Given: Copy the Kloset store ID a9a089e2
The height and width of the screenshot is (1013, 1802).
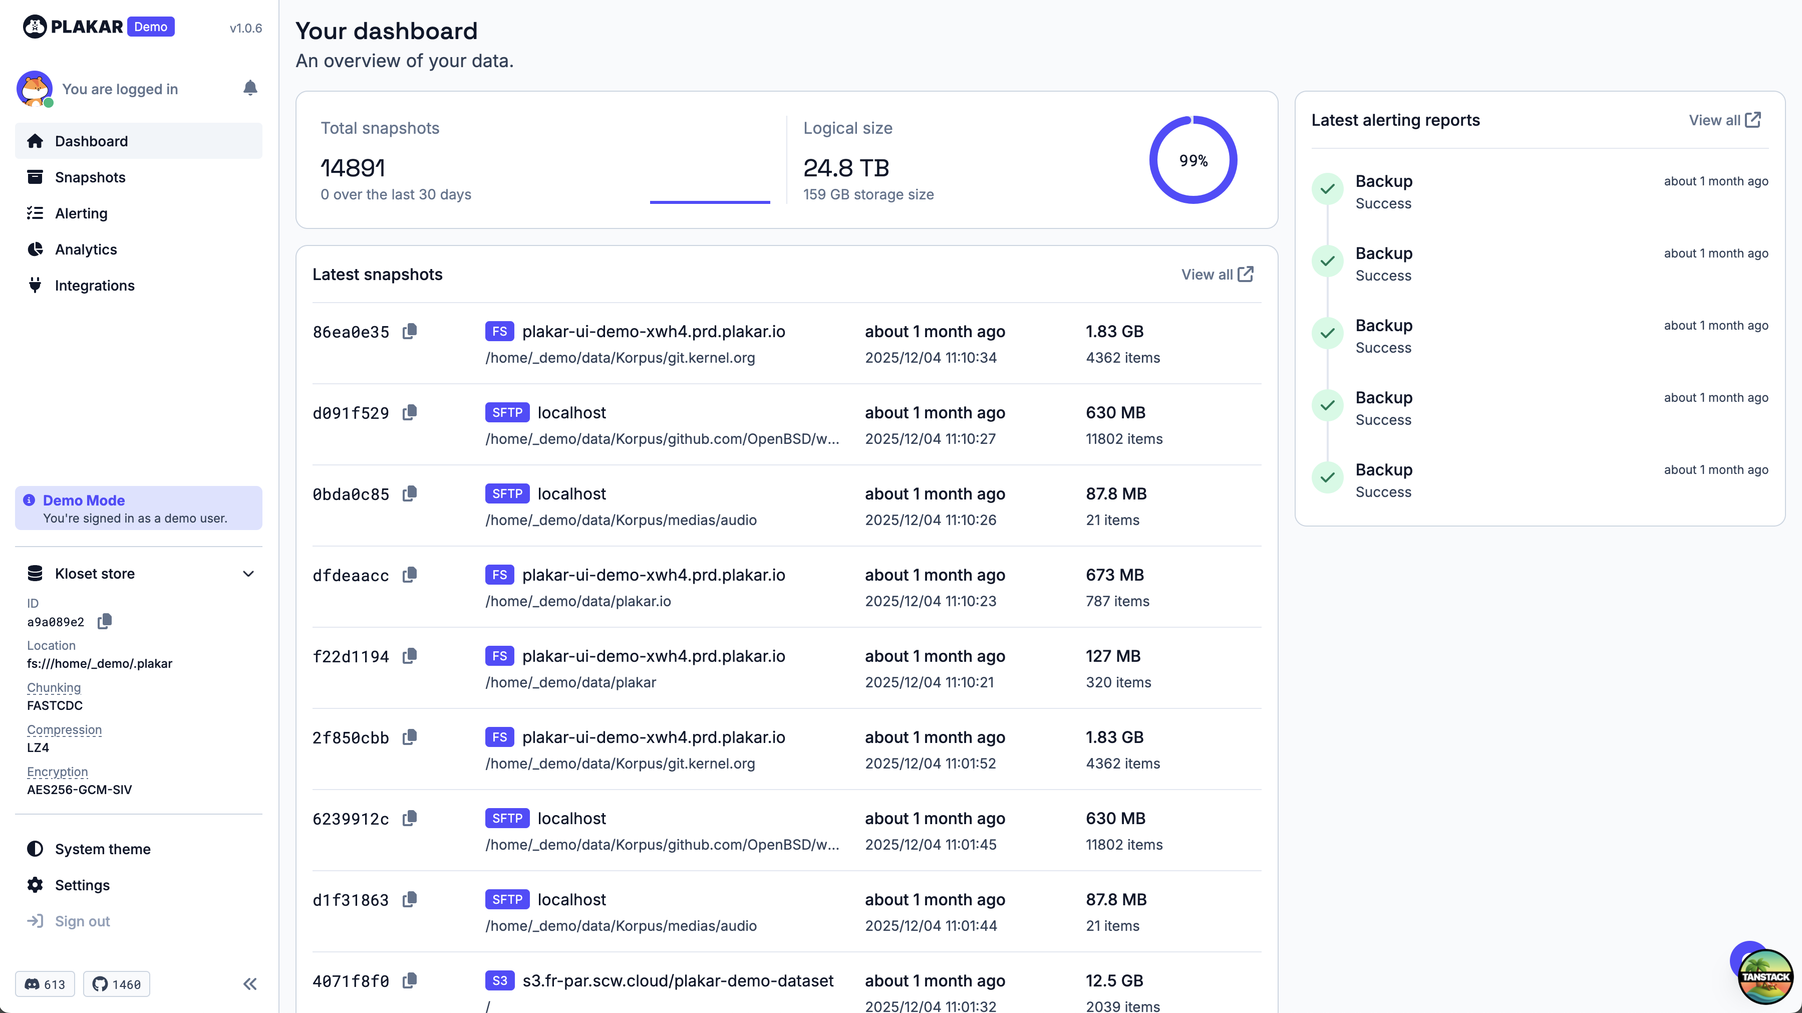Looking at the screenshot, I should (105, 621).
